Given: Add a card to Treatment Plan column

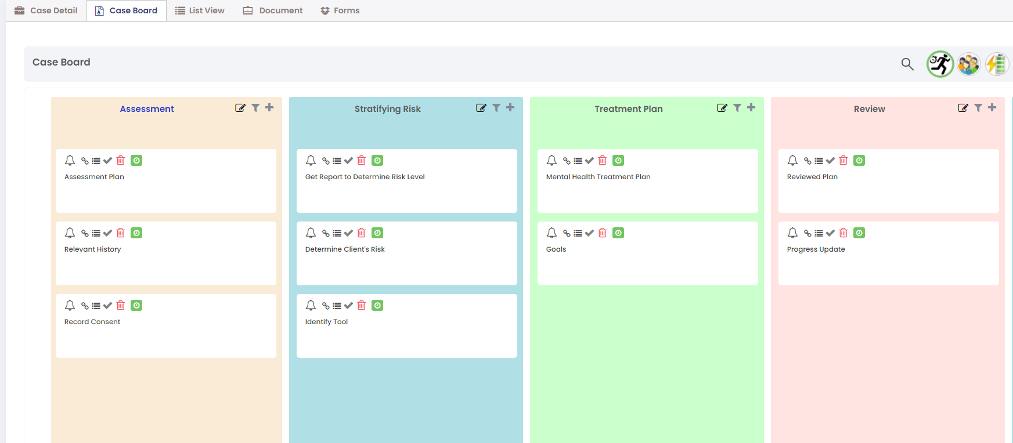Looking at the screenshot, I should coord(751,107).
